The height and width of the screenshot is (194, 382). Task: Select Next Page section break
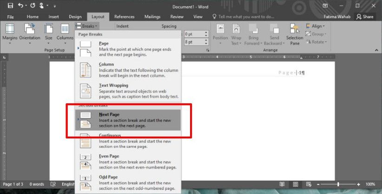point(128,120)
